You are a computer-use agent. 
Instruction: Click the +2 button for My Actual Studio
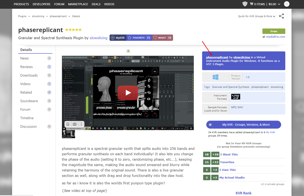(215, 178)
